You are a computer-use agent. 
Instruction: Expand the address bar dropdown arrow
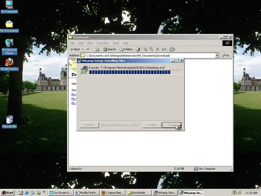pos(217,55)
